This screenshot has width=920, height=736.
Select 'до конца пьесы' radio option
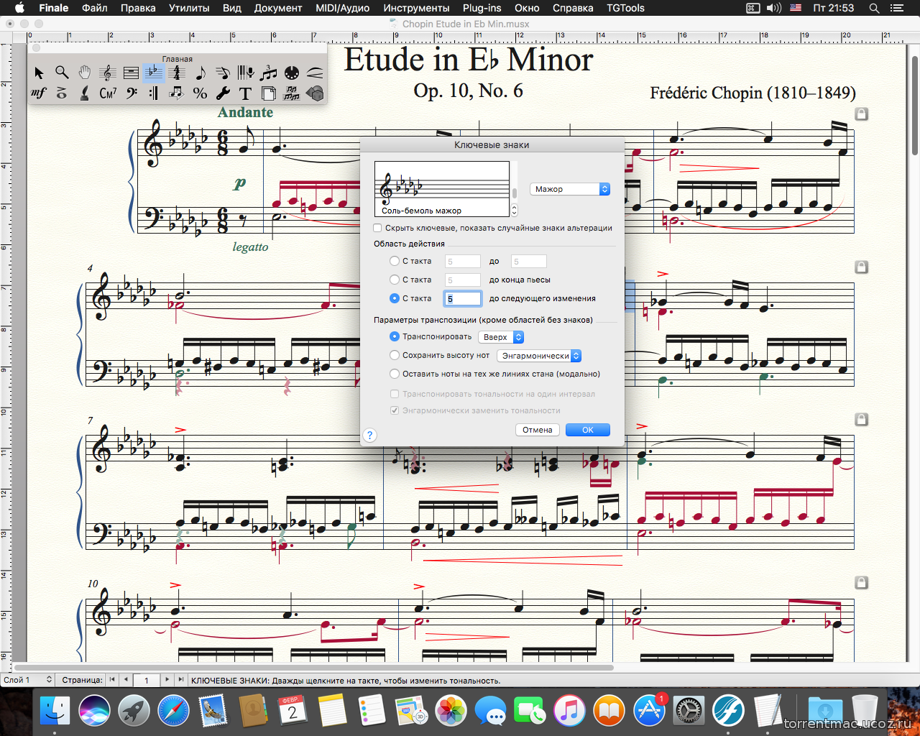pyautogui.click(x=395, y=280)
